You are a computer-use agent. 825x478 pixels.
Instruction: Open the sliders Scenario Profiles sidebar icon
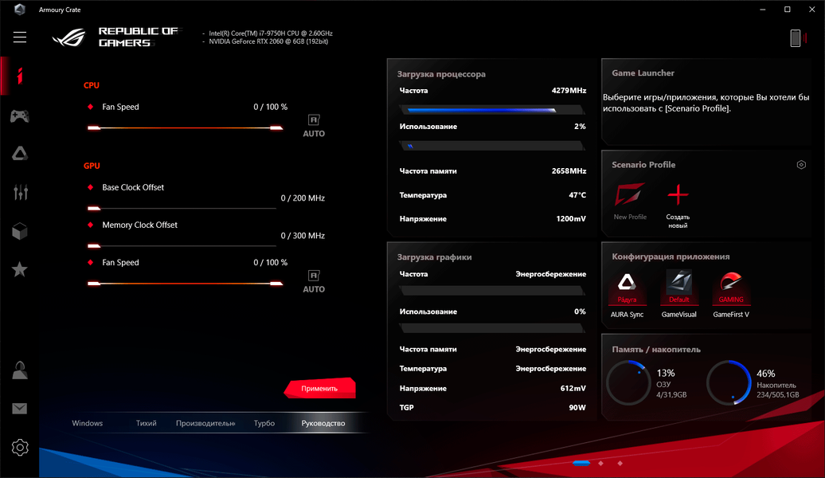coord(20,192)
